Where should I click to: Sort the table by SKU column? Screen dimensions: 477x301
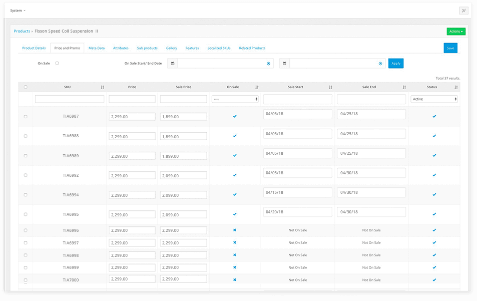pyautogui.click(x=102, y=87)
